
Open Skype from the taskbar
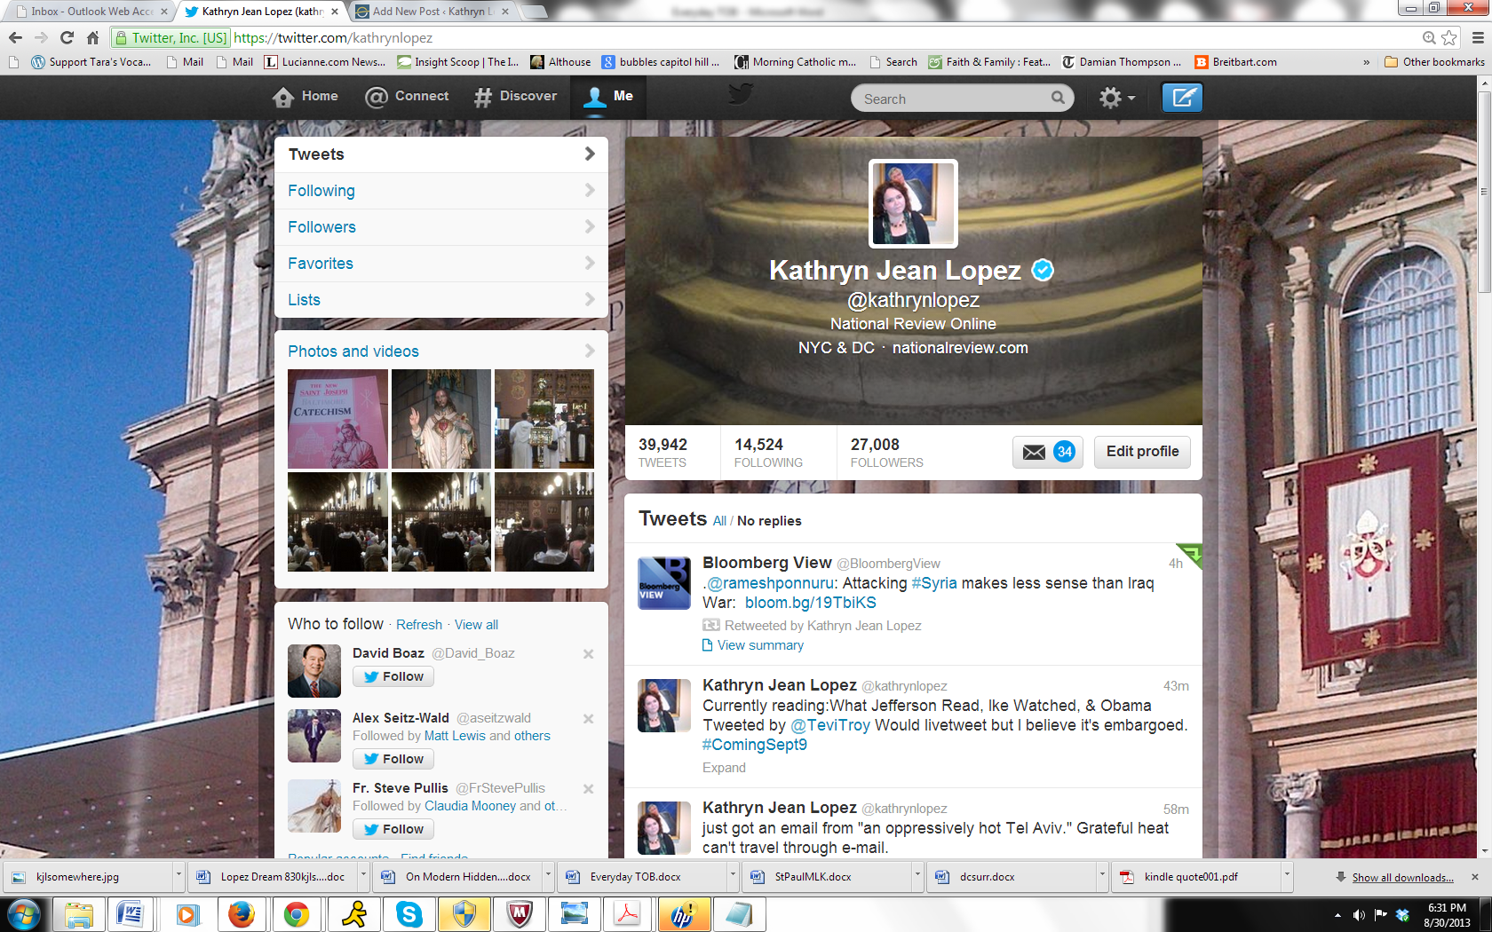[409, 914]
